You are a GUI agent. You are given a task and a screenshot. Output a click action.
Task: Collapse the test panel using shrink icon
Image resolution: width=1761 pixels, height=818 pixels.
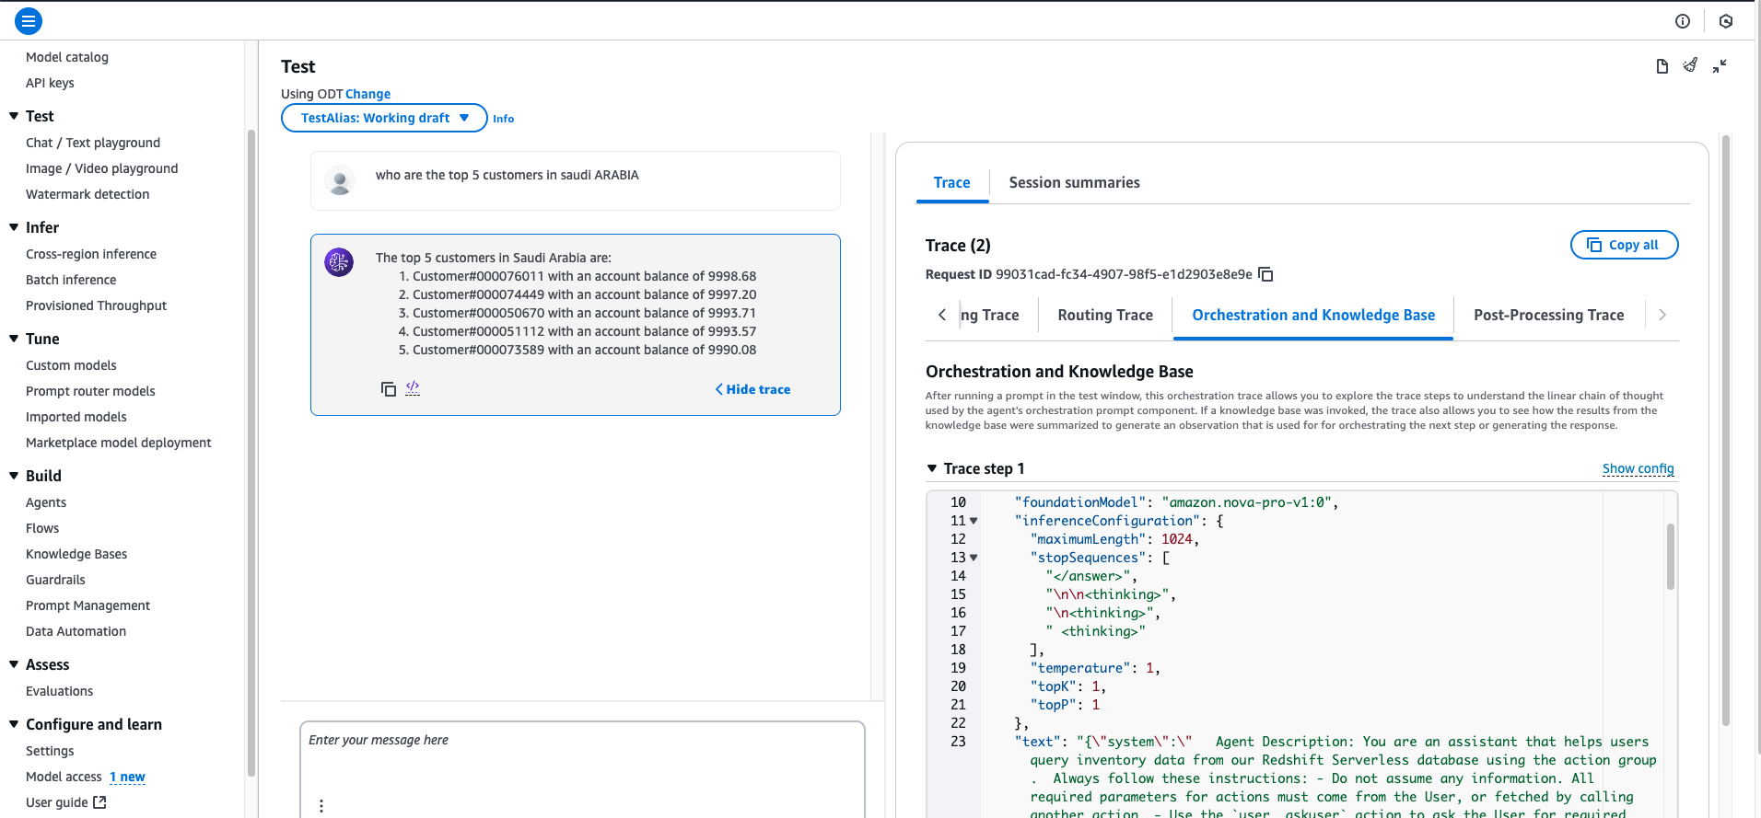(1720, 66)
